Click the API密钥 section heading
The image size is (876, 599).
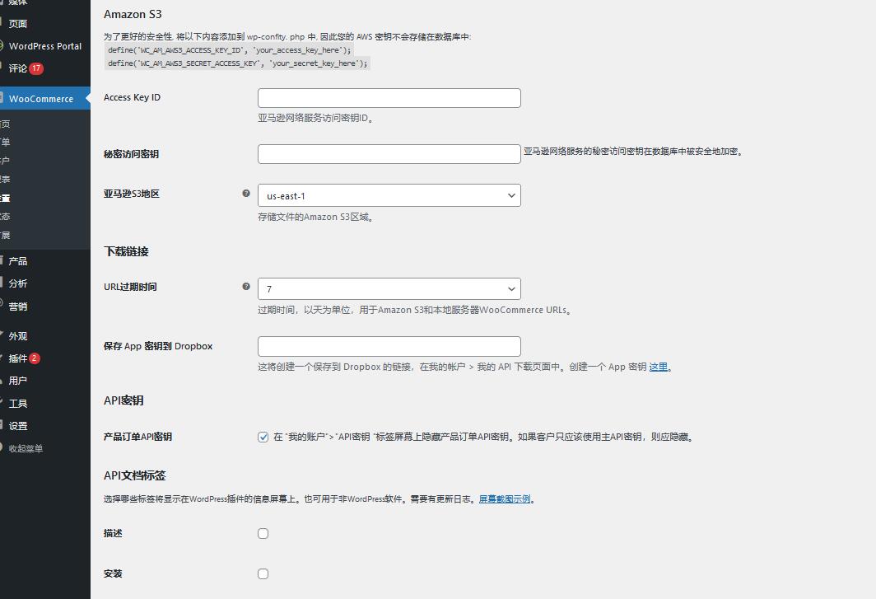[123, 400]
